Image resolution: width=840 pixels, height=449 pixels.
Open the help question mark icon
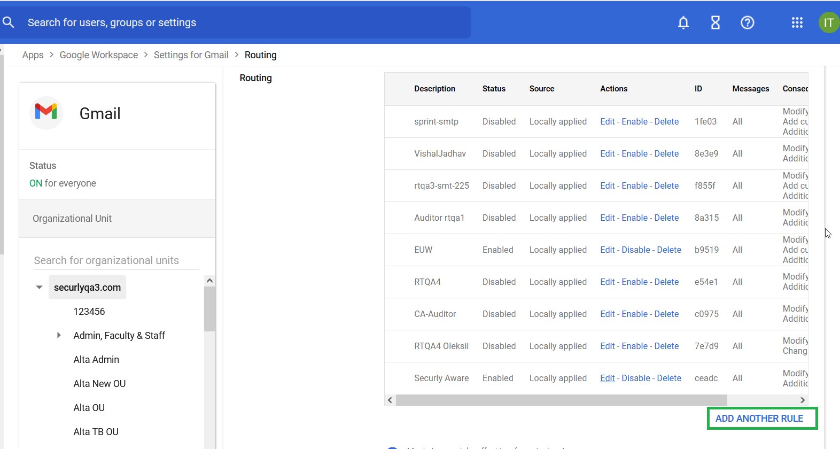pyautogui.click(x=747, y=22)
